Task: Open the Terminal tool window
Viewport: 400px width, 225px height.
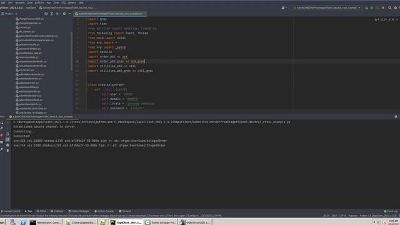Action: click(125, 211)
